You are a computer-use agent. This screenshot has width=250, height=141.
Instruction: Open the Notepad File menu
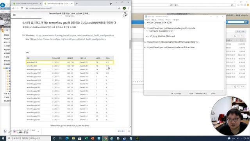(x=147, y=20)
